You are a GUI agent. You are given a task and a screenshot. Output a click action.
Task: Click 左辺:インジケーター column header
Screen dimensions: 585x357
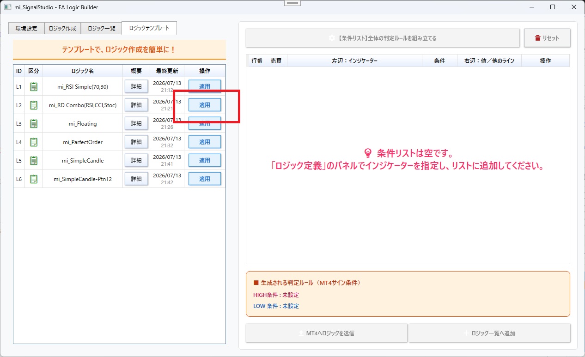[354, 61]
